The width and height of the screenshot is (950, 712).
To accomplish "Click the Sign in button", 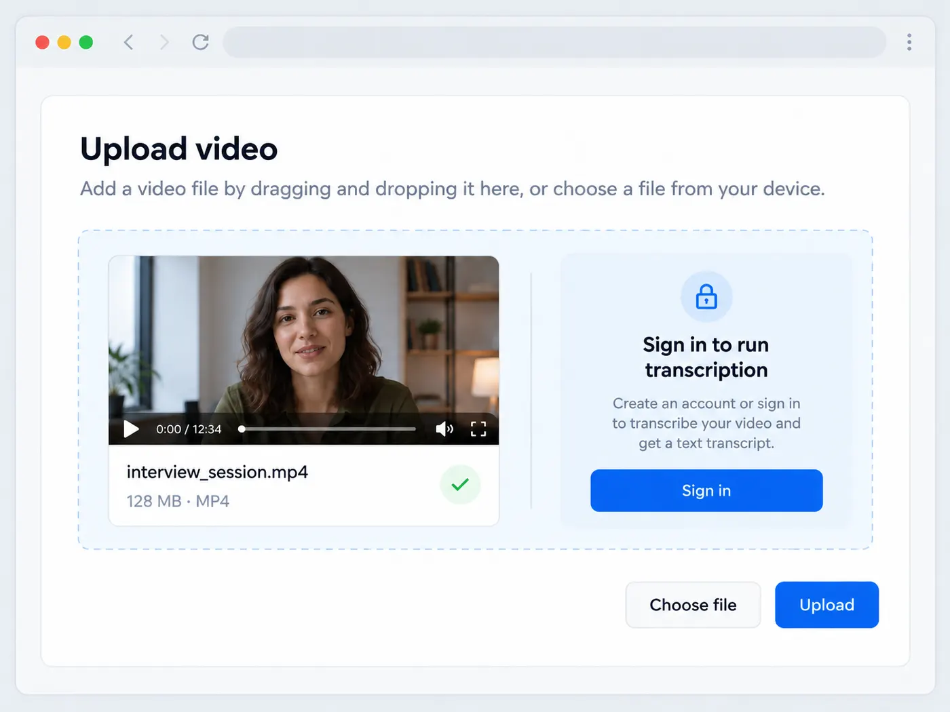I will (x=706, y=490).
